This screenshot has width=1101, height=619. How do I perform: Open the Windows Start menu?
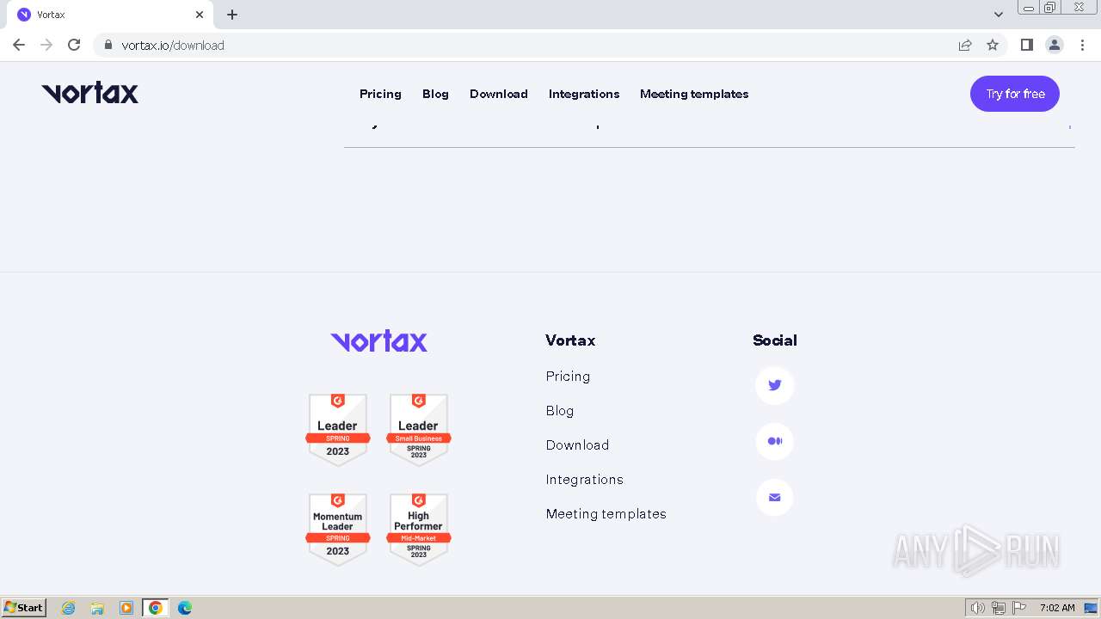[24, 608]
